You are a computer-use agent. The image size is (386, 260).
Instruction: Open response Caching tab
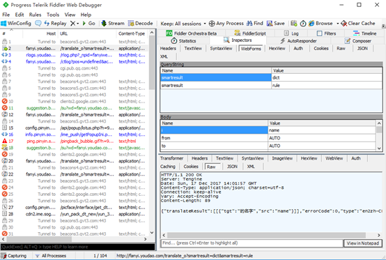tap(168, 167)
